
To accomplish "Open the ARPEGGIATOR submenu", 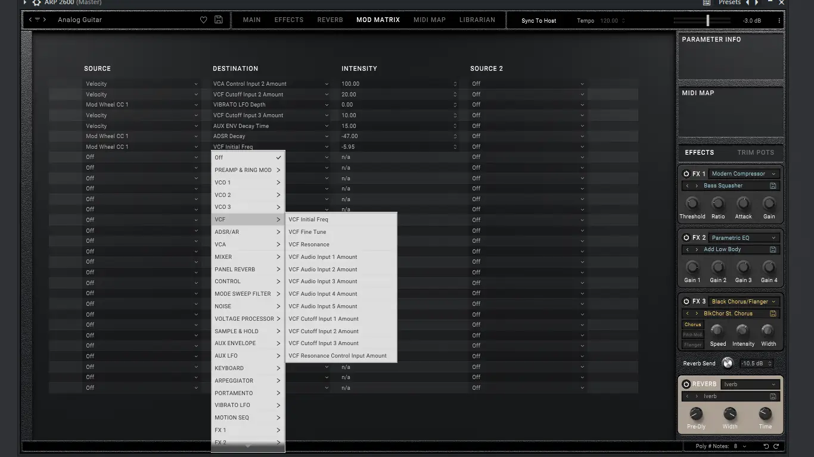I will click(x=248, y=381).
